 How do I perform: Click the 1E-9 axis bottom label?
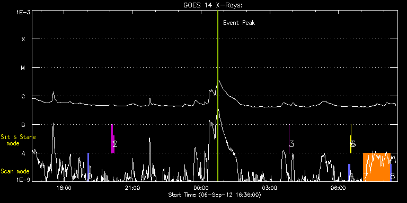(23, 179)
